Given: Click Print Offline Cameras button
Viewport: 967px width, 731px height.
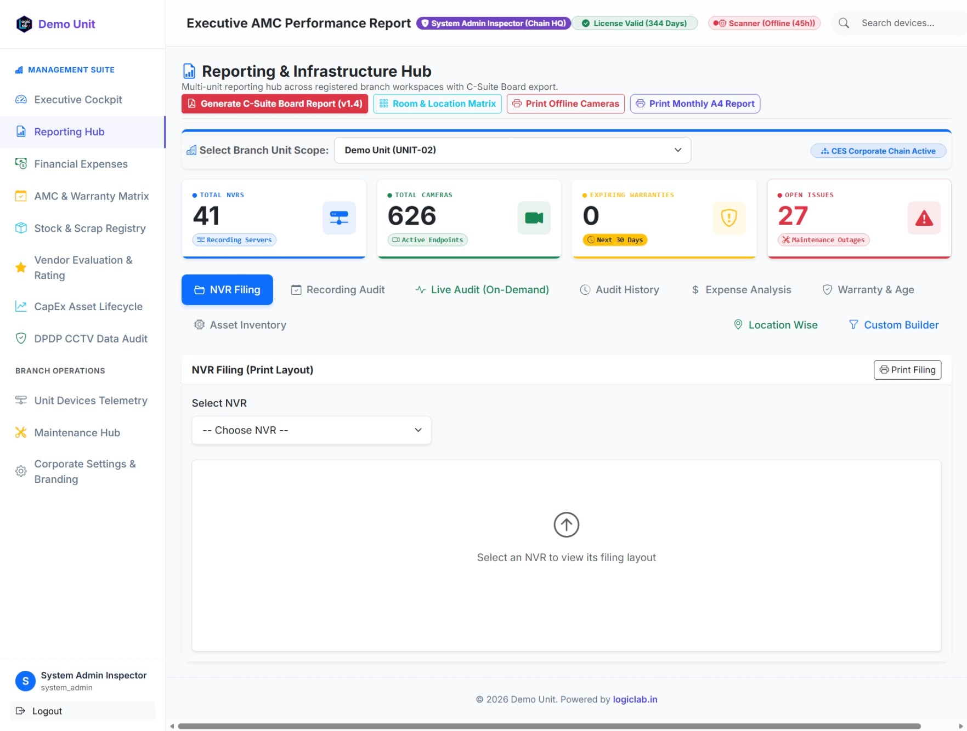Looking at the screenshot, I should click(x=566, y=104).
